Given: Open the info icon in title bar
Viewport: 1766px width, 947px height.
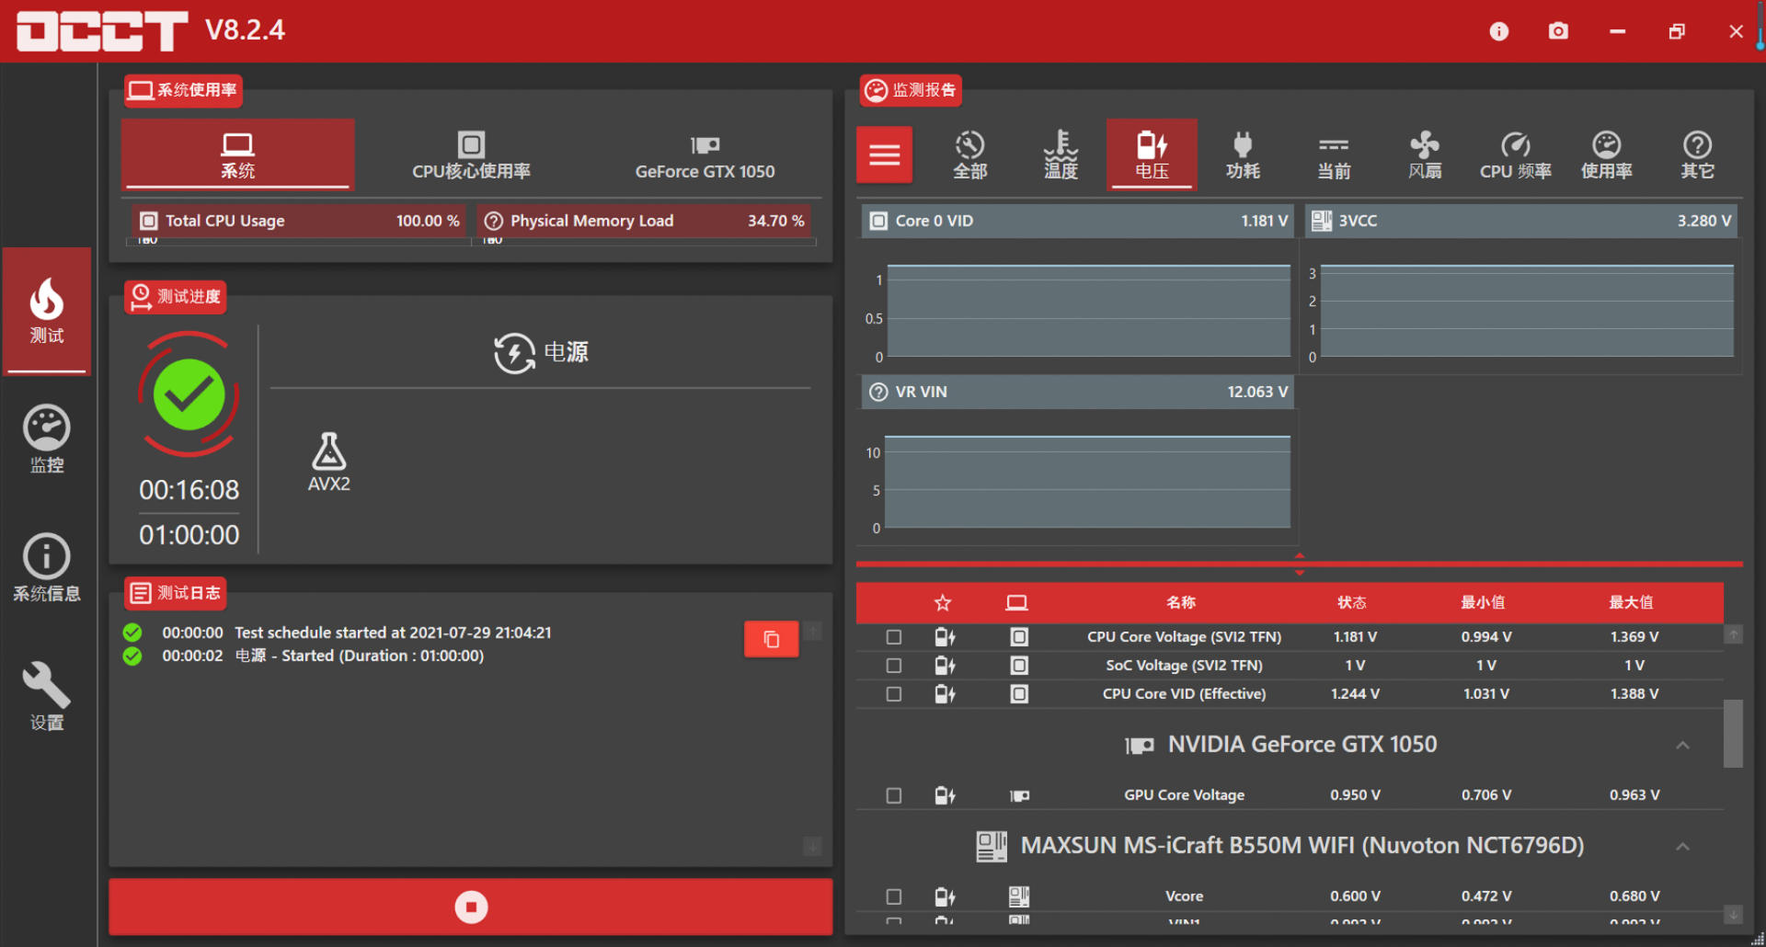Looking at the screenshot, I should (x=1499, y=31).
